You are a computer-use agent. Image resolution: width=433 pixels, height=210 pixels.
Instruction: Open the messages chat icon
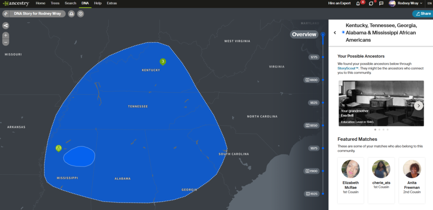(381, 3)
